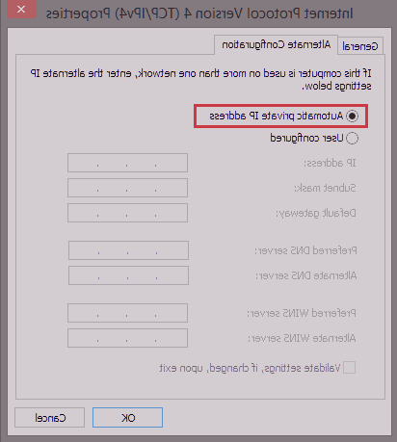Click the User configured label text
397x442 pixels.
[x=306, y=139]
